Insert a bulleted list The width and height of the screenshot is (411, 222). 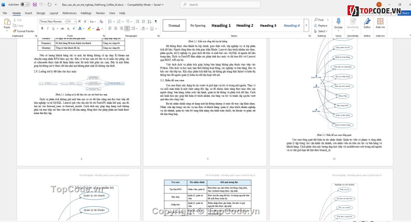point(110,22)
